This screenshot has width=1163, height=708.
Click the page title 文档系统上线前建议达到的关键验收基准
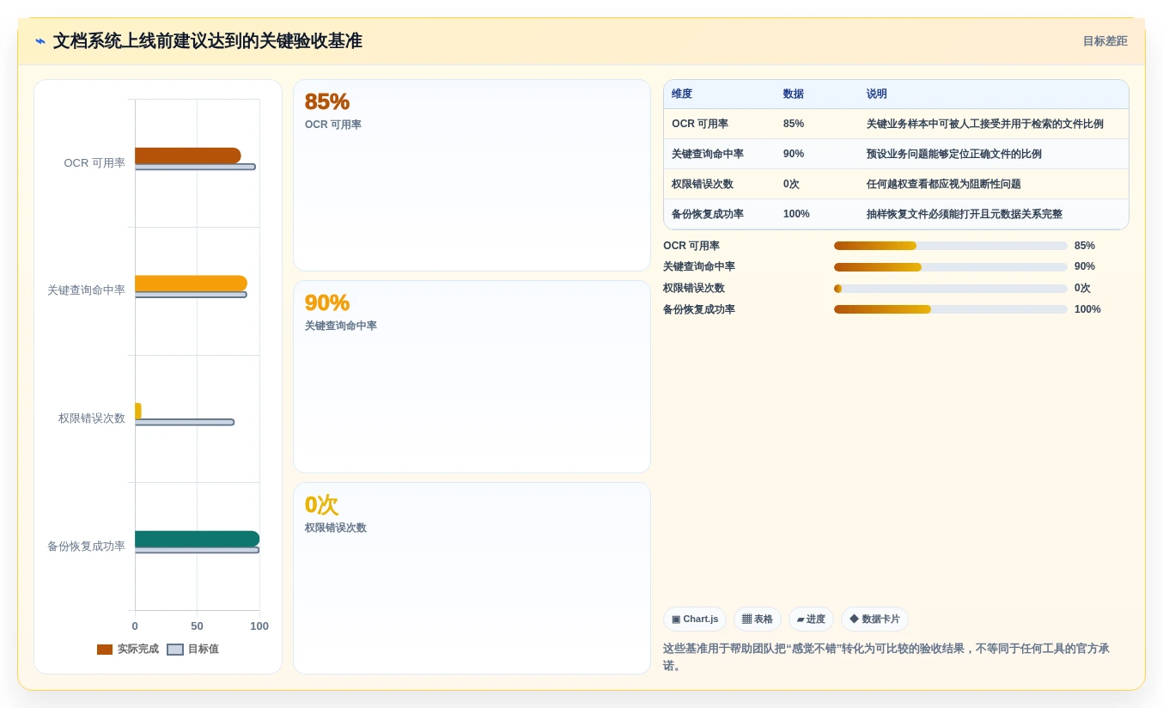[208, 41]
